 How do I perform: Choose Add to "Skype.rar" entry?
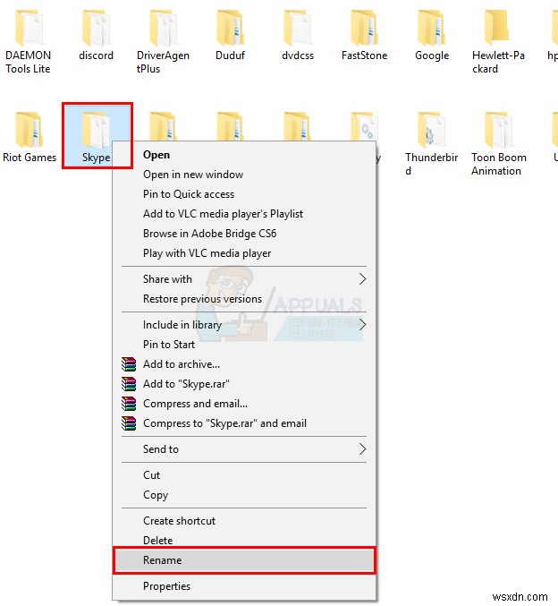244,384
